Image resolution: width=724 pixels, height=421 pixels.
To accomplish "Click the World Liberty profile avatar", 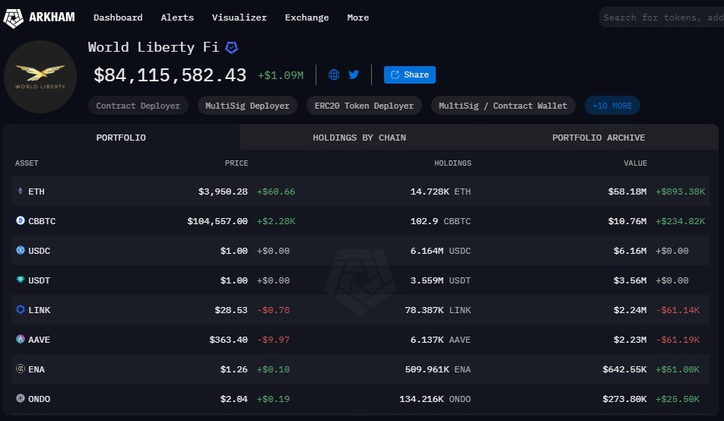I will pyautogui.click(x=40, y=76).
